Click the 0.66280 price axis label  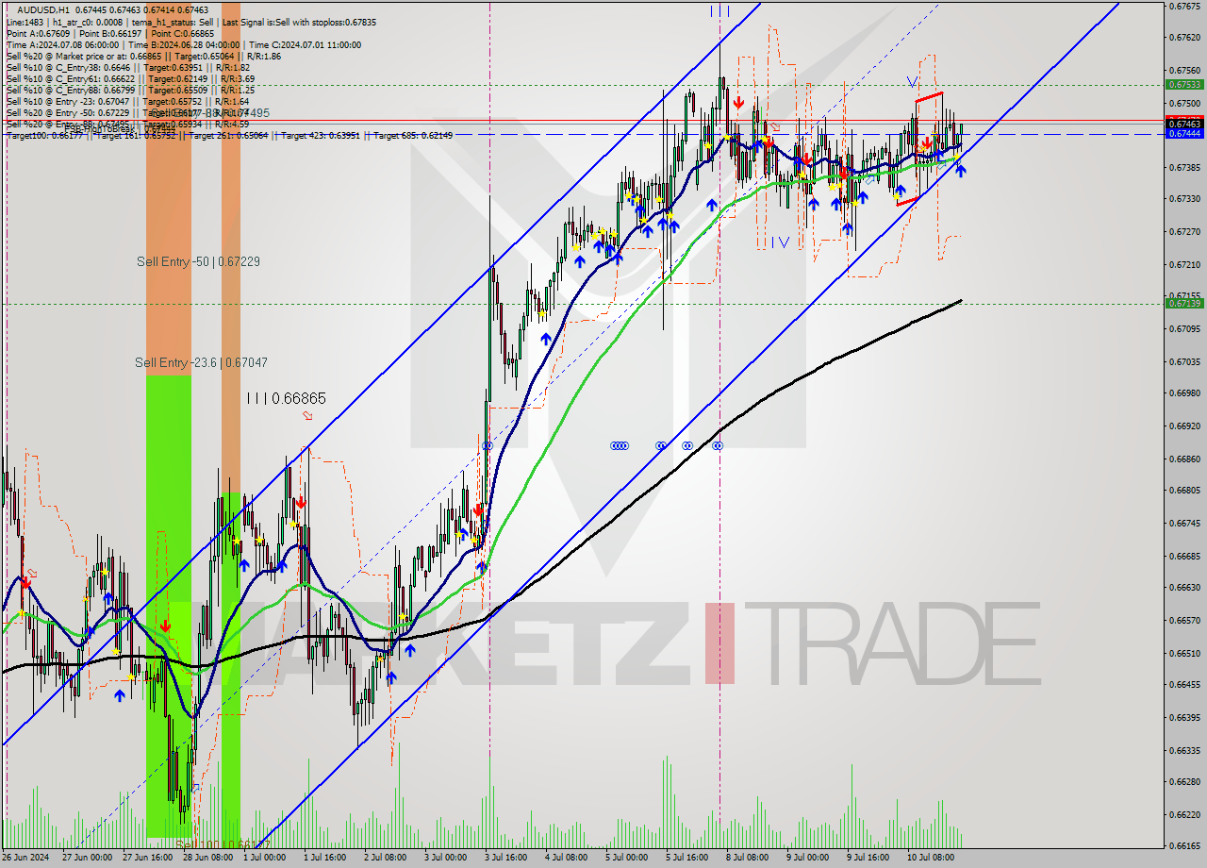point(1184,782)
